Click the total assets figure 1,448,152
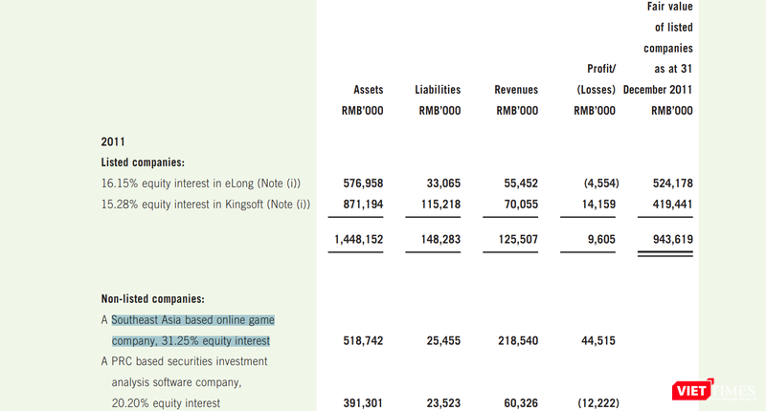This screenshot has width=766, height=411. [356, 239]
